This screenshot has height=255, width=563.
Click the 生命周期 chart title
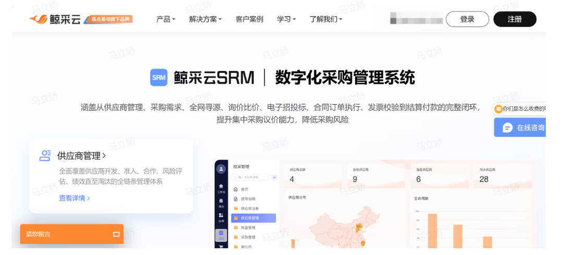[421, 198]
